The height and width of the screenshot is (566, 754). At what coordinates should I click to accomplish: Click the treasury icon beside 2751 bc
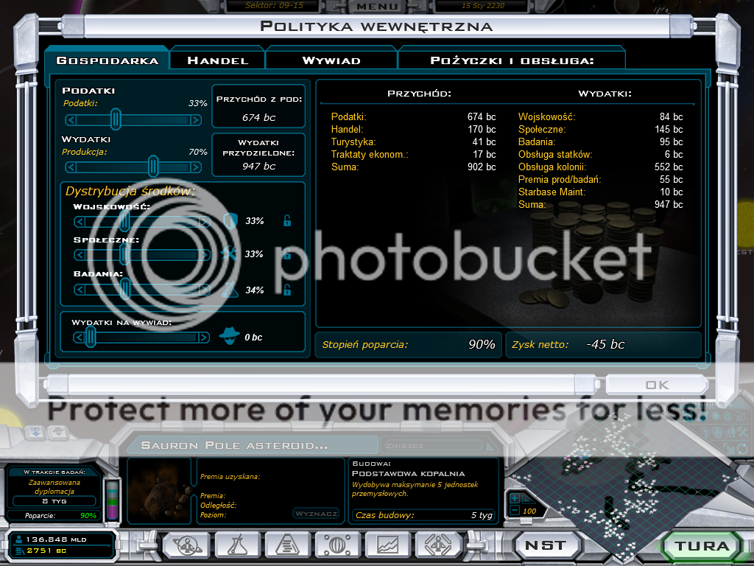pyautogui.click(x=19, y=551)
